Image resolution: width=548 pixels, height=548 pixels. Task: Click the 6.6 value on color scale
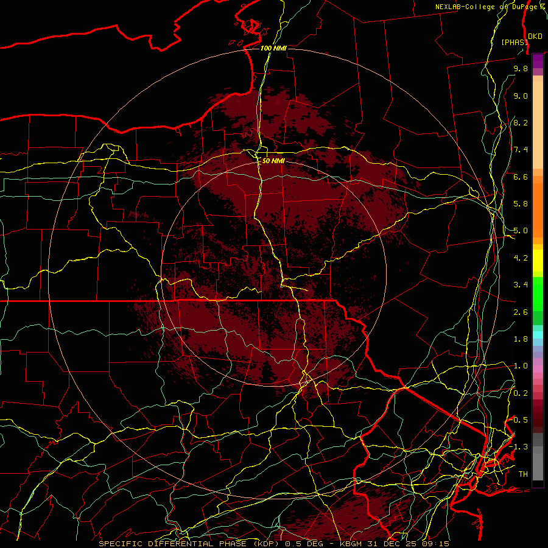(521, 177)
